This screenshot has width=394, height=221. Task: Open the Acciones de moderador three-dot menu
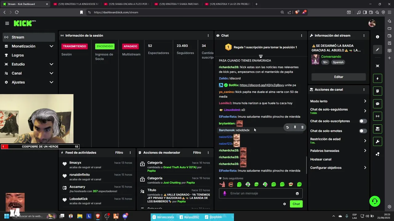208,153
